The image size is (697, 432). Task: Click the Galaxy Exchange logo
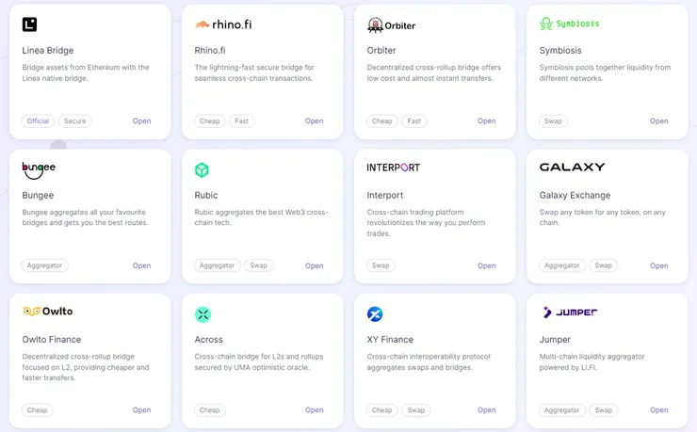tap(572, 168)
